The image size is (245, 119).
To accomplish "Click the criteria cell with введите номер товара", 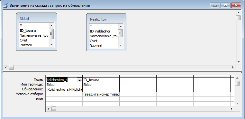I will [x=101, y=95].
